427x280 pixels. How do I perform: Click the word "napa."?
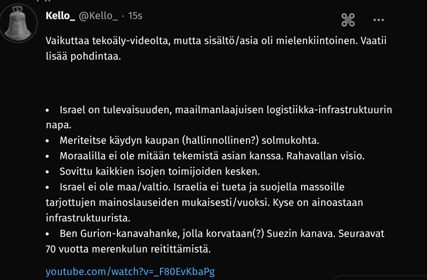[57, 124]
